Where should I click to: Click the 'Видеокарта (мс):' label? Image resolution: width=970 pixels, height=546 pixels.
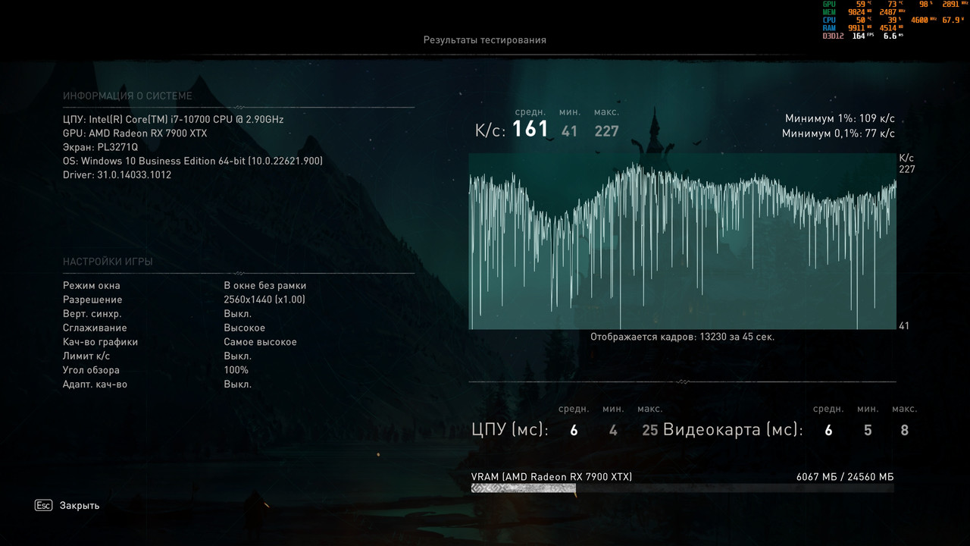[733, 430]
